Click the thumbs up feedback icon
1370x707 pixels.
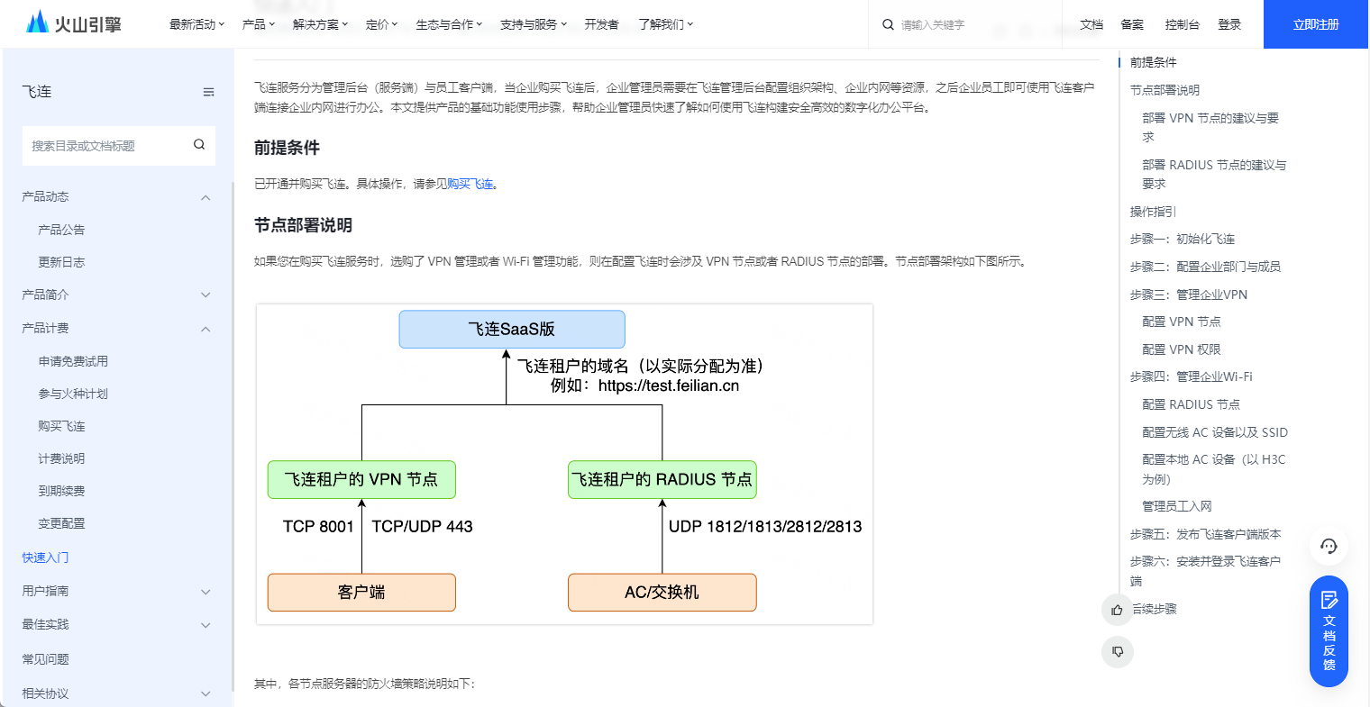pyautogui.click(x=1118, y=610)
